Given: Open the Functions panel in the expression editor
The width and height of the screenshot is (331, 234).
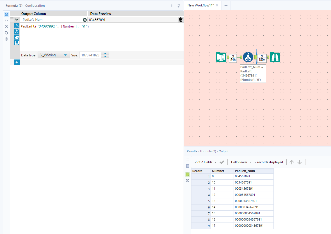Looking at the screenshot, I should (17, 26).
